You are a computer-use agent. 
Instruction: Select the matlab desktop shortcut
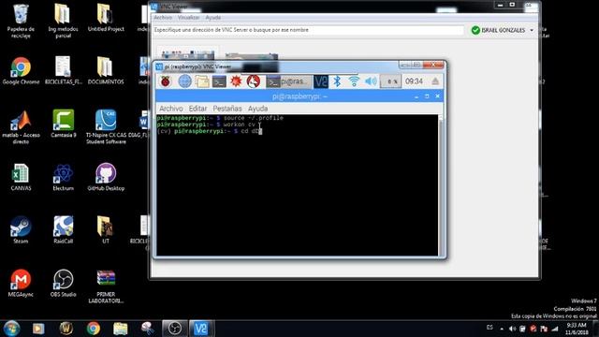pyautogui.click(x=21, y=127)
